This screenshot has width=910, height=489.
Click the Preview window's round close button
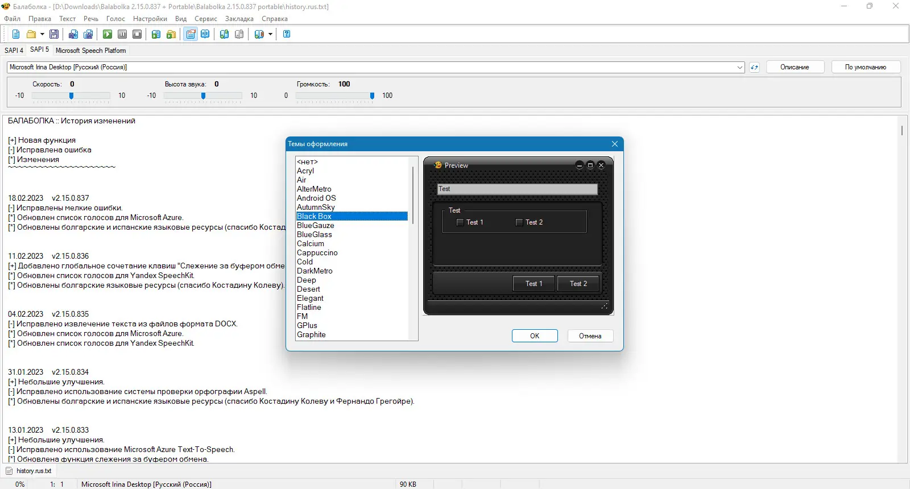[601, 165]
